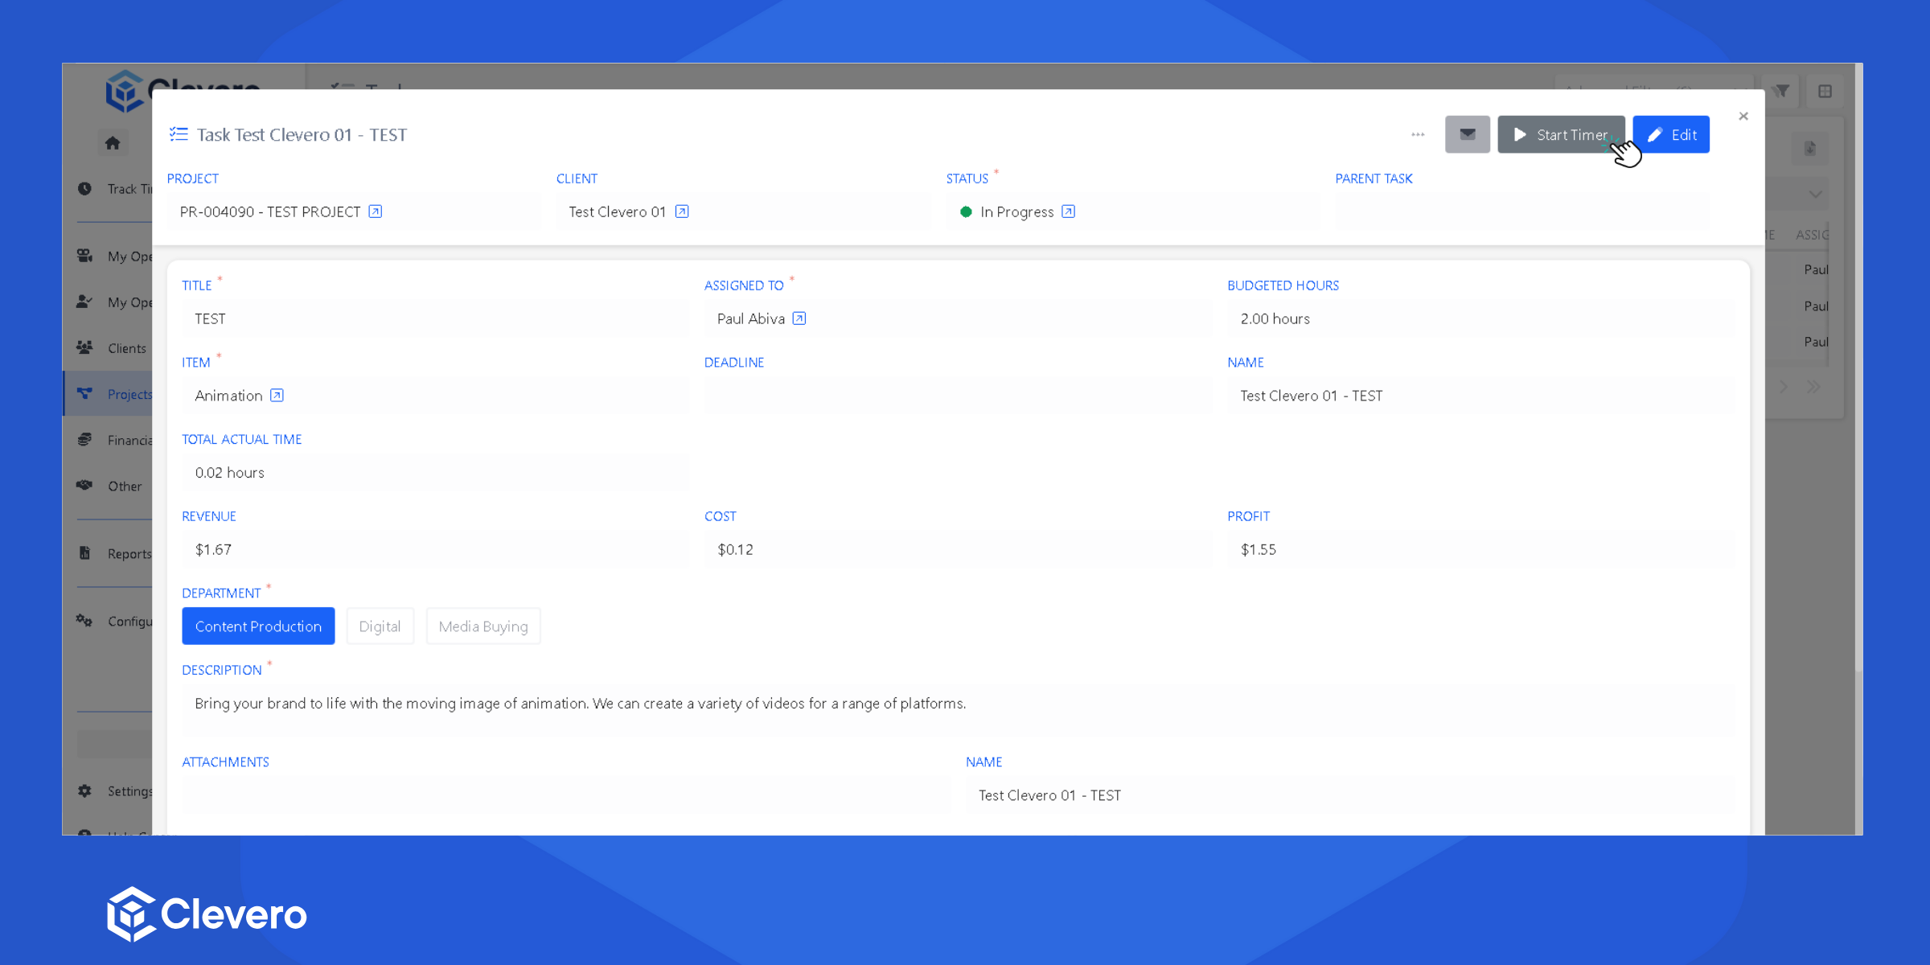Open In Progress status link icon

[x=1068, y=211]
